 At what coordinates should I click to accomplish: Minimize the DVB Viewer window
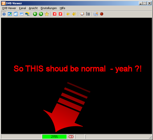click(141, 3)
